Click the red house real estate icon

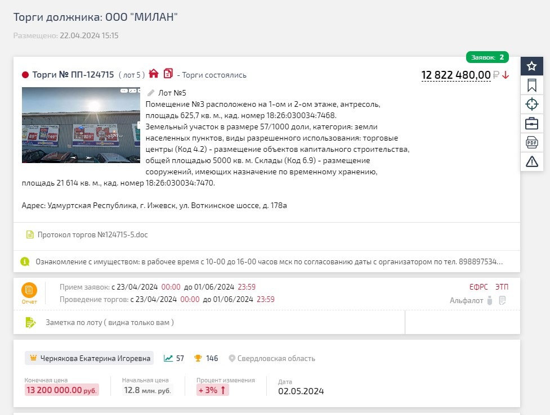tap(154, 74)
